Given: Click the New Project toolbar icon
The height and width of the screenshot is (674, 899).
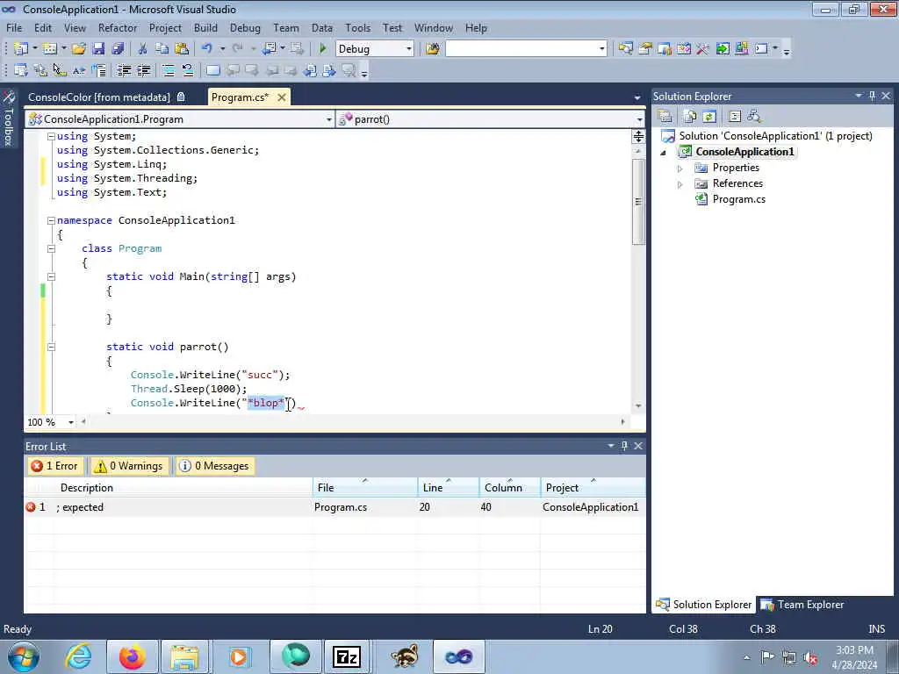Looking at the screenshot, I should pos(21,49).
